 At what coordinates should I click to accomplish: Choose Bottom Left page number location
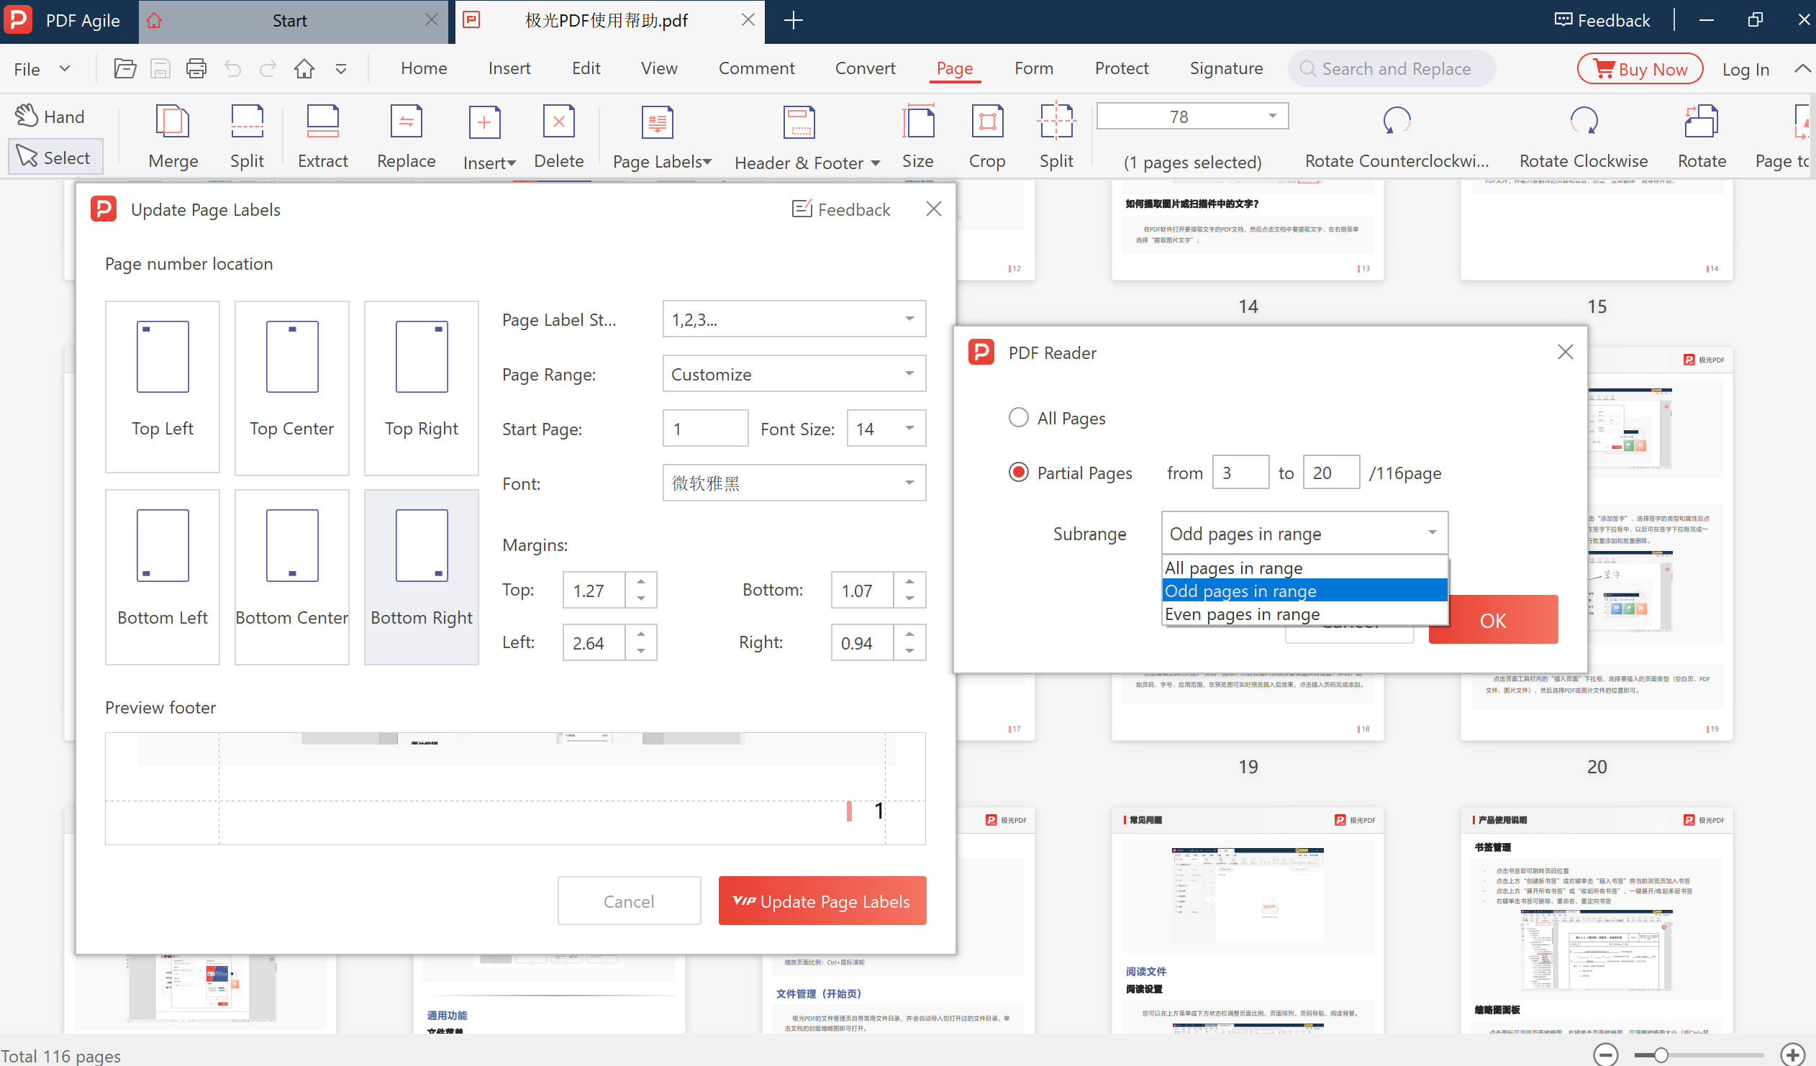tap(162, 577)
